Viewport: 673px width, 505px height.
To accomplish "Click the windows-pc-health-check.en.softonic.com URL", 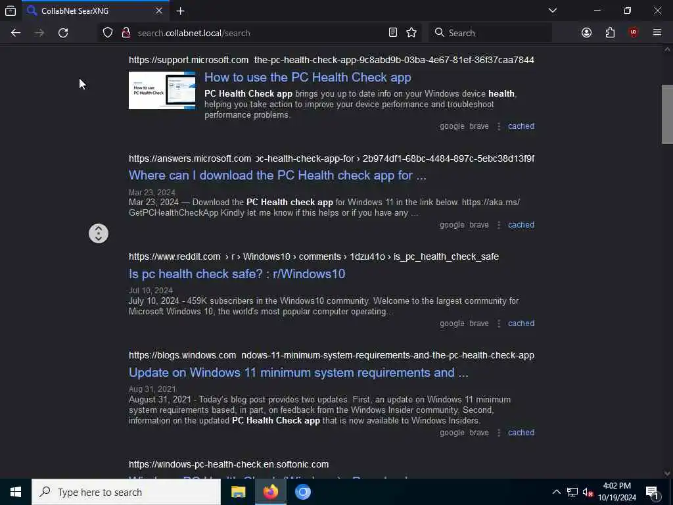I will coord(229,465).
